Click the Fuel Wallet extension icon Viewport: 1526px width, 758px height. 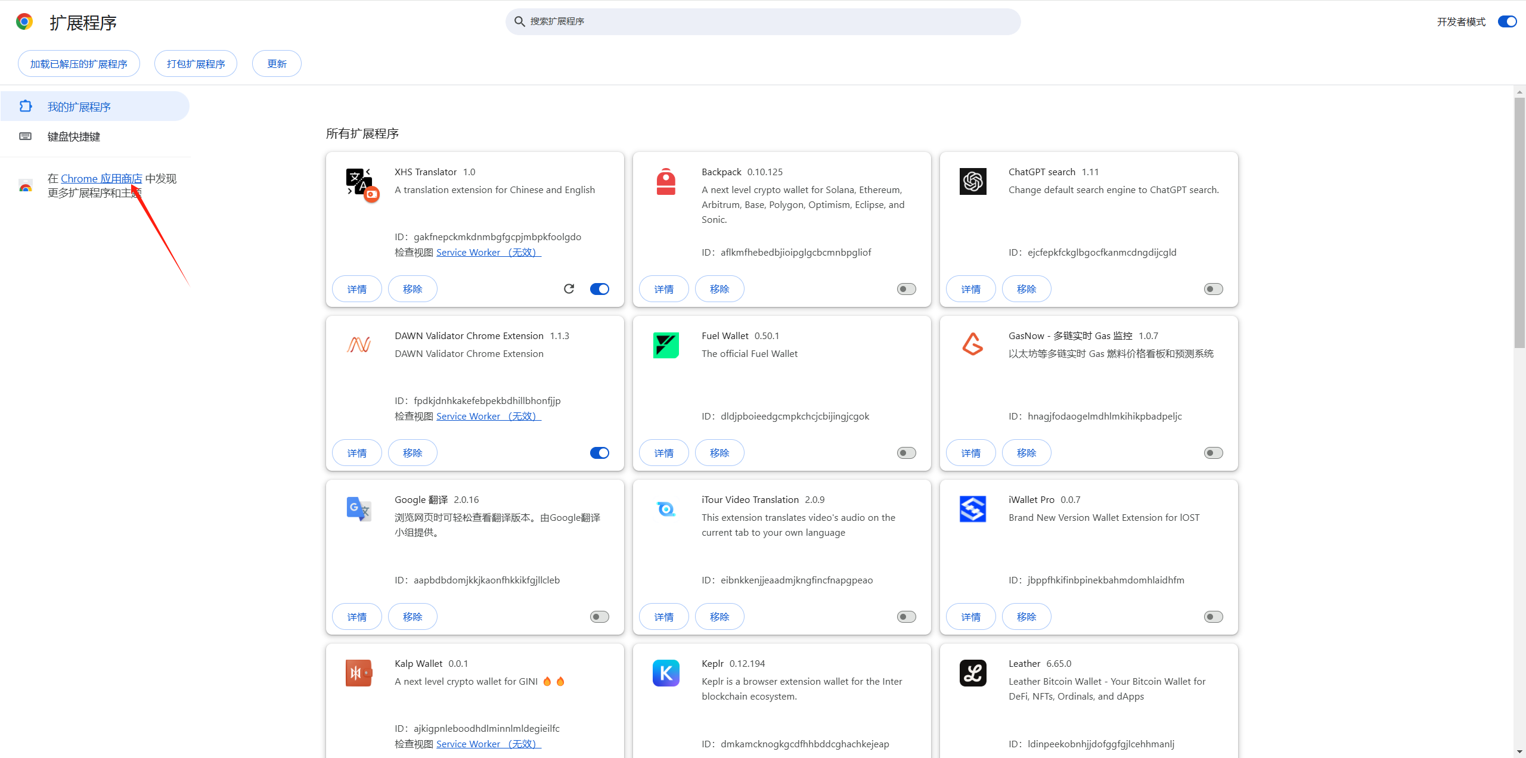[x=666, y=346]
